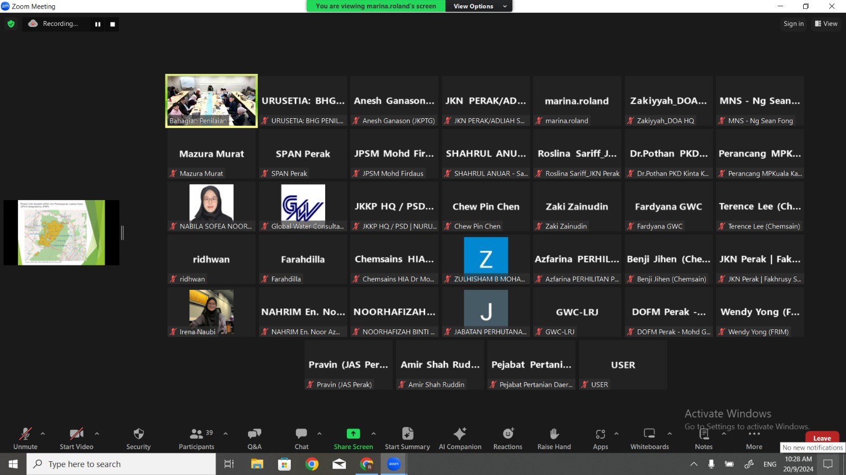Select the shared screen map thumbnail
Screen dimensions: 846x475
coord(61,232)
